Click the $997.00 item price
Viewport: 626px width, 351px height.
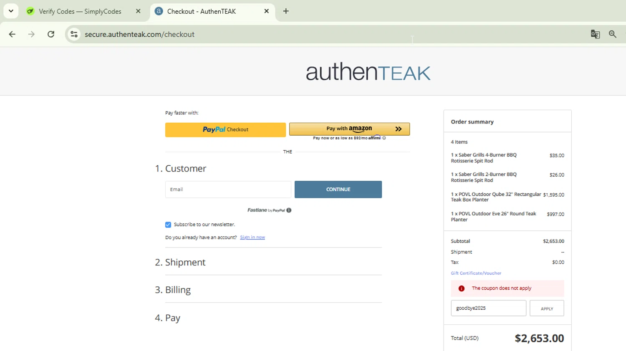coord(555,214)
